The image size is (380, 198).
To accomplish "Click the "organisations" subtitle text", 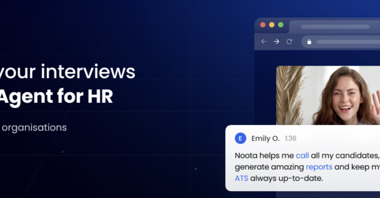I will click(x=34, y=128).
